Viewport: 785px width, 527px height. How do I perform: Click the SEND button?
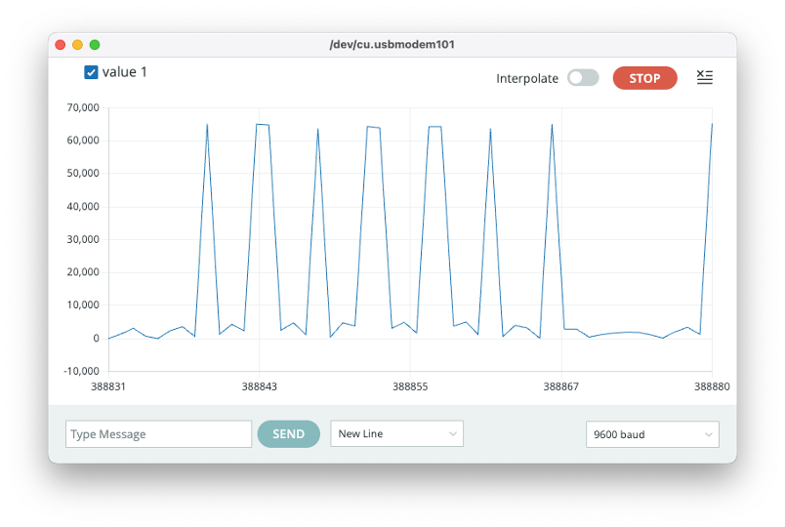click(x=288, y=434)
